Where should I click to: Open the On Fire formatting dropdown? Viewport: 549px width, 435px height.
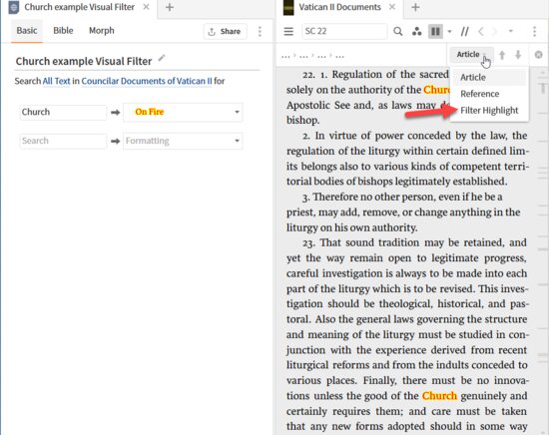[x=183, y=113]
